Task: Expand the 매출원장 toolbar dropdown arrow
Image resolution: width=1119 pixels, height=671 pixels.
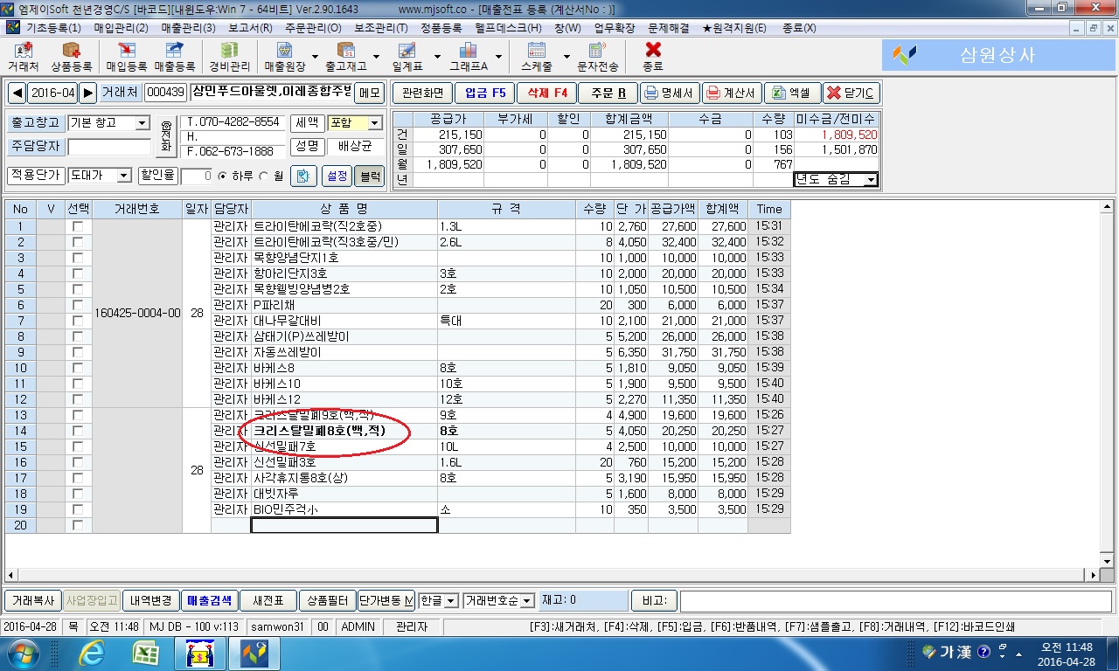Action: 315,57
